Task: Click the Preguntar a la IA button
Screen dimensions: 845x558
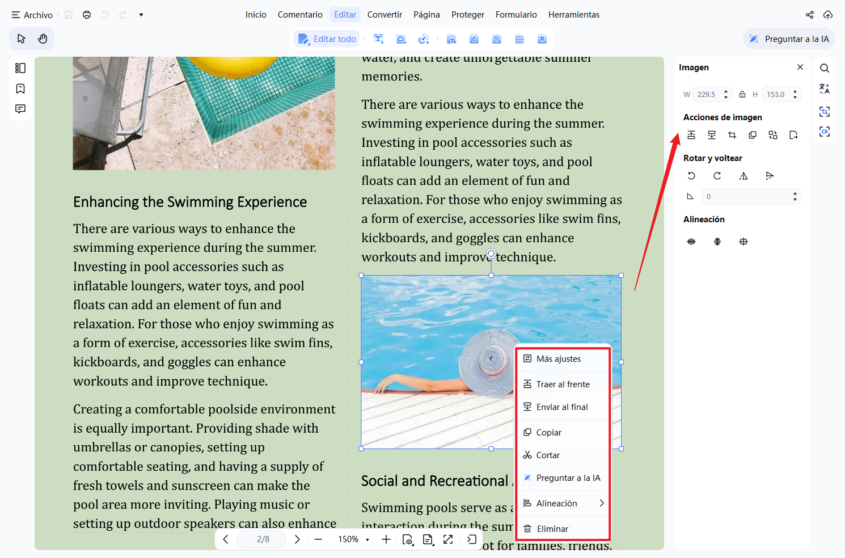Action: tap(789, 39)
